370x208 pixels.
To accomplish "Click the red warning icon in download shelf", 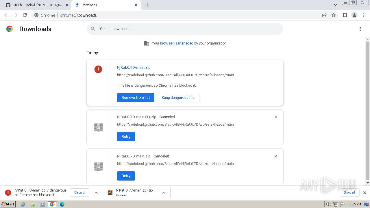I will pos(8,193).
